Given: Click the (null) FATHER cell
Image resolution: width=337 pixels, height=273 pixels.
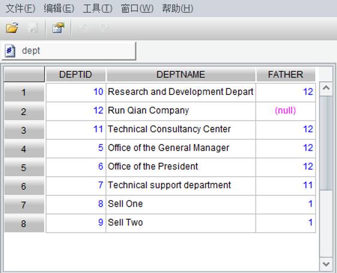Looking at the screenshot, I should [x=286, y=111].
